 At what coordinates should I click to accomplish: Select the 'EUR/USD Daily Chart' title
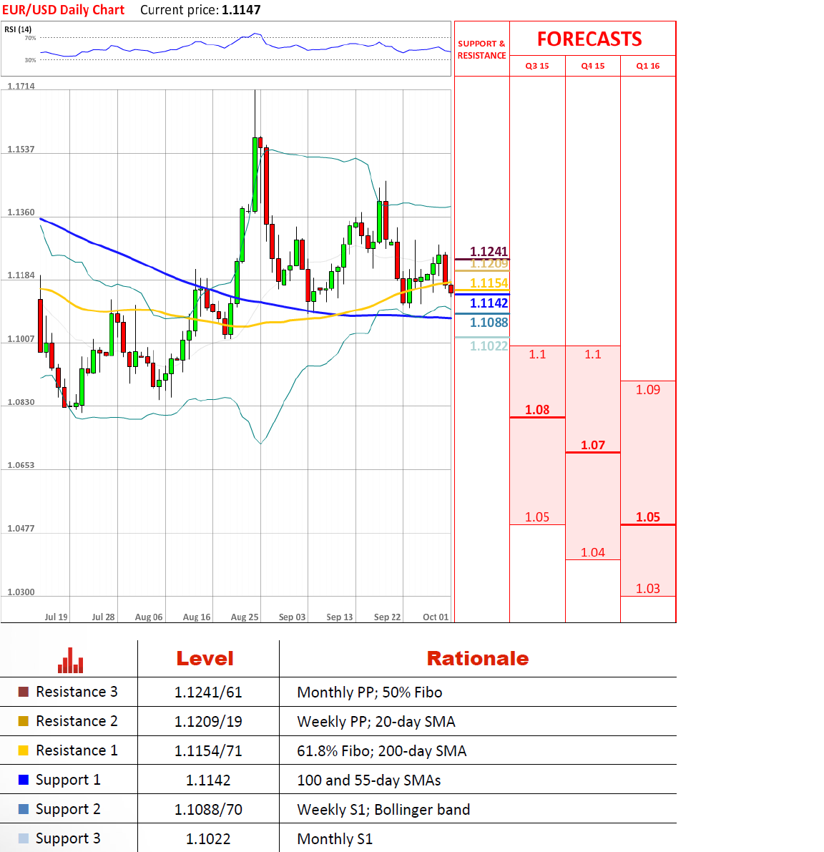[x=64, y=10]
